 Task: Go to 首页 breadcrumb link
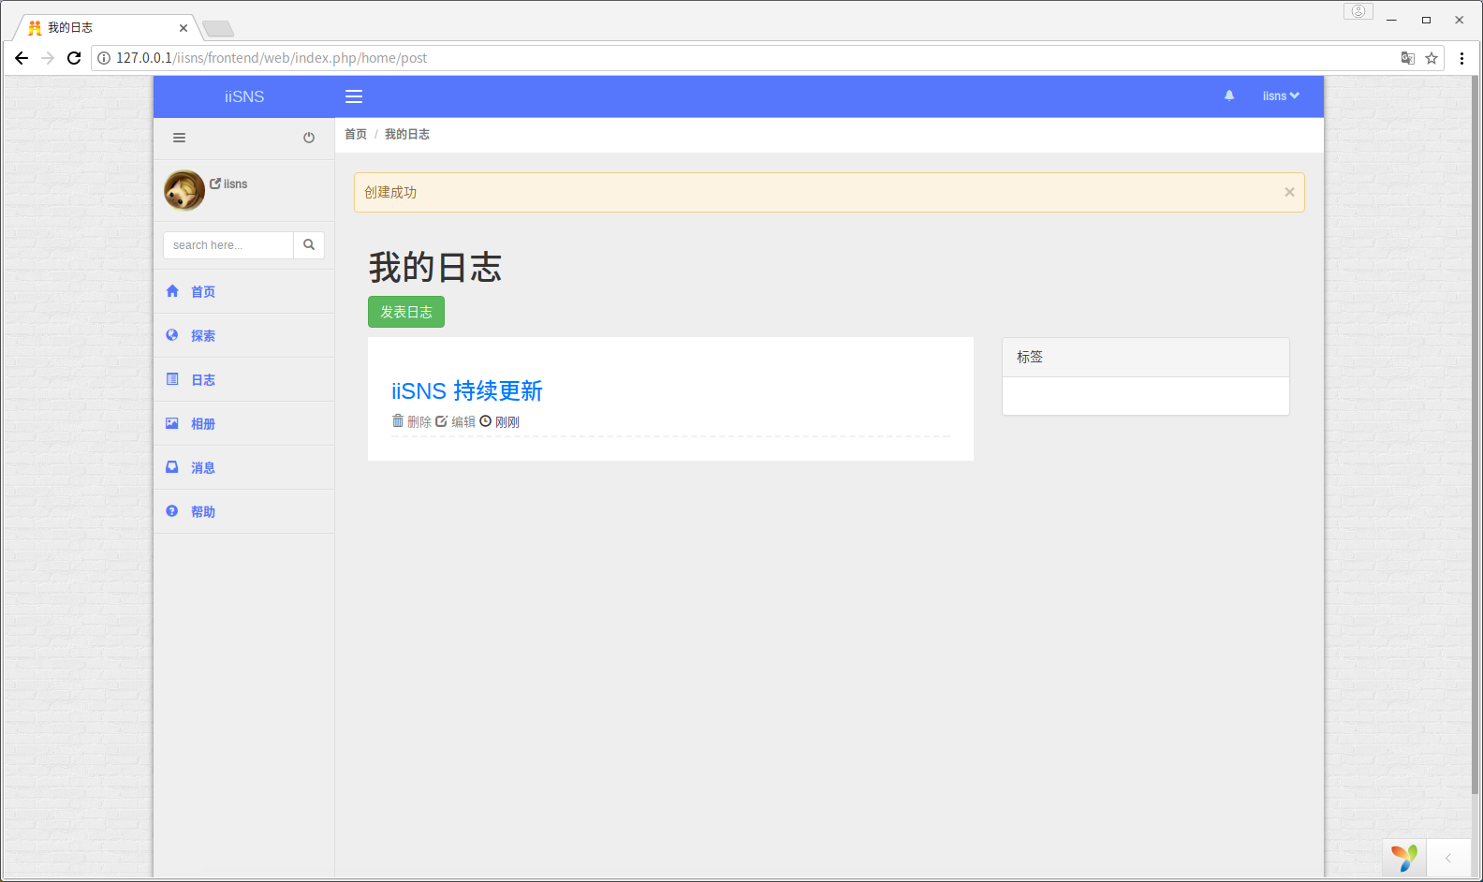[x=356, y=135]
